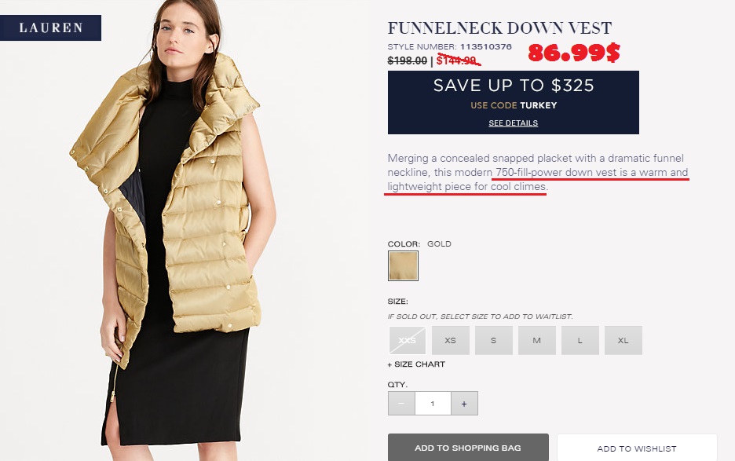Choose size S
Image resolution: width=735 pixels, height=461 pixels.
(494, 341)
